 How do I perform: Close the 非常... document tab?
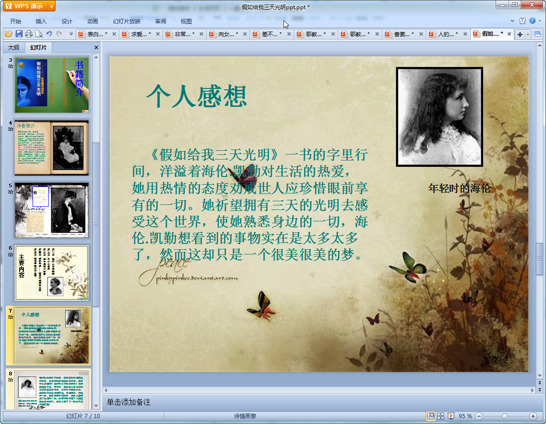[x=201, y=34]
